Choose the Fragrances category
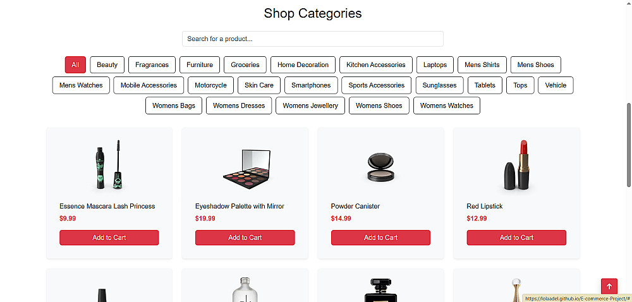 point(152,65)
